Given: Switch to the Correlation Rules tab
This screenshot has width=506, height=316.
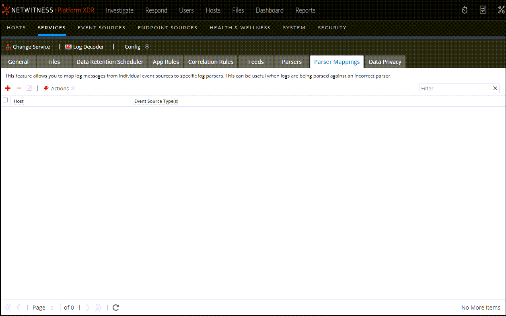Looking at the screenshot, I should pos(211,62).
